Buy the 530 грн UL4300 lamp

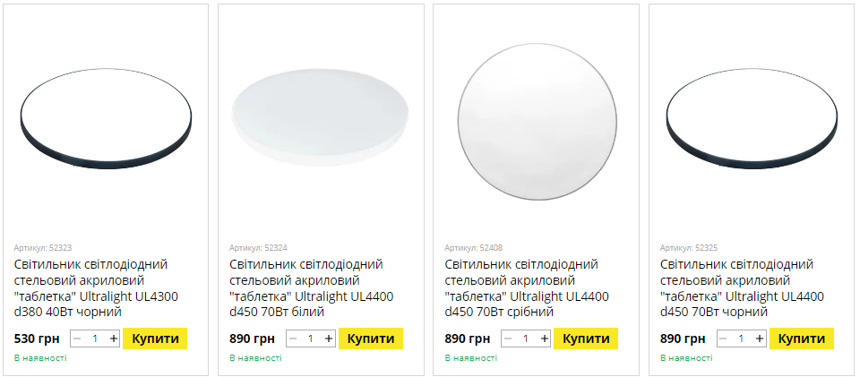pyautogui.click(x=156, y=338)
